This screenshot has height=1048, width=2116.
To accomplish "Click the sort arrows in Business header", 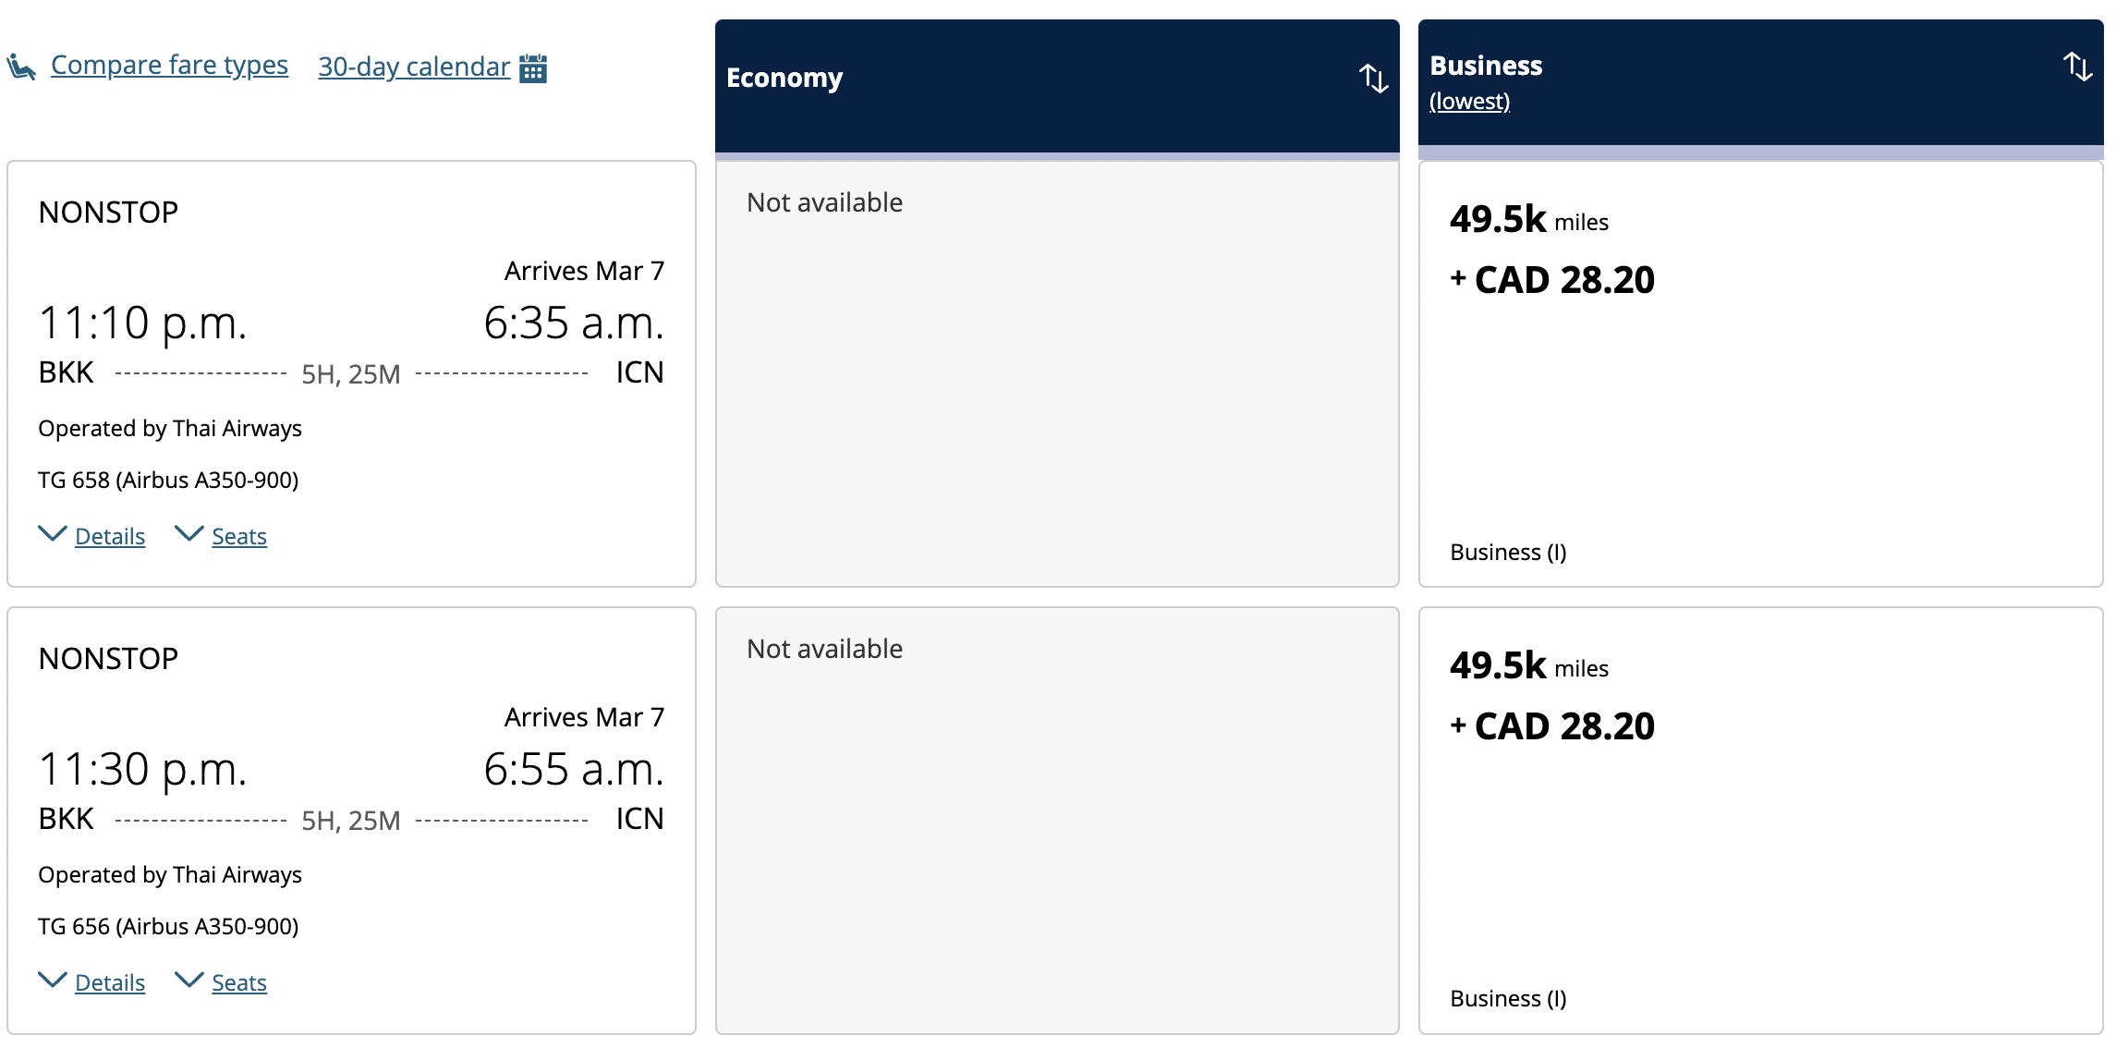I will click(2077, 67).
